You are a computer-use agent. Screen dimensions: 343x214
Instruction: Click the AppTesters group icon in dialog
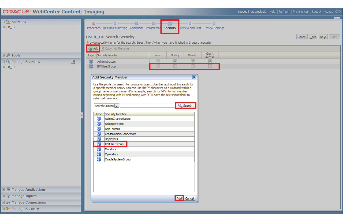pos(99,129)
